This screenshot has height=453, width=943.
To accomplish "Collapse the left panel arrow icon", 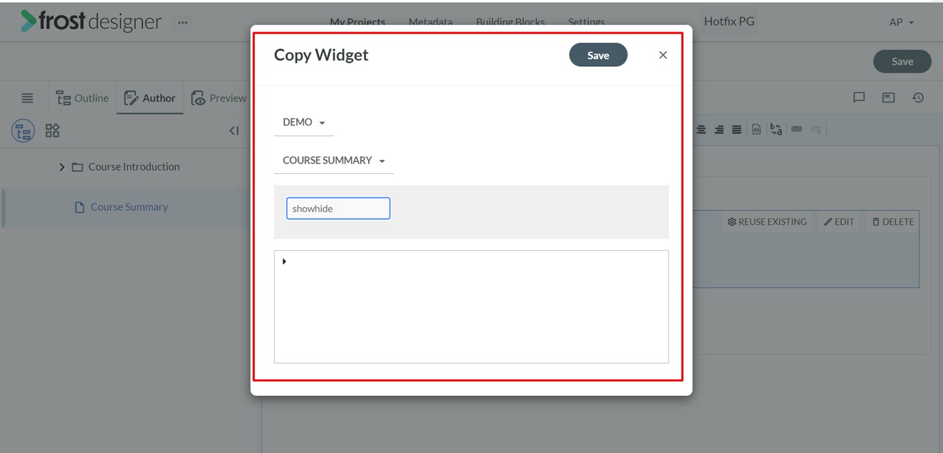I will 234,130.
